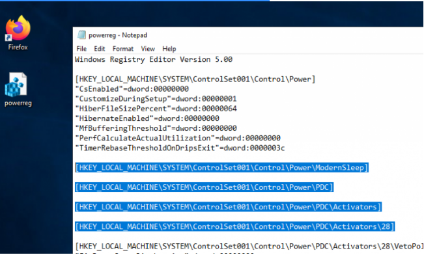Click the Activators\28\VetoPol key line
The width and height of the screenshot is (439, 255).
click(249, 247)
